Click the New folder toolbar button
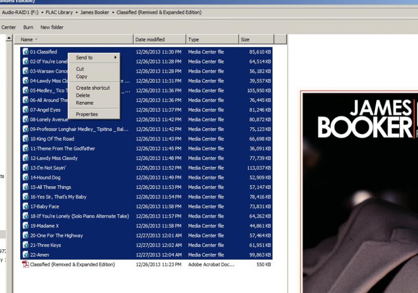The width and height of the screenshot is (418, 293). [52, 27]
